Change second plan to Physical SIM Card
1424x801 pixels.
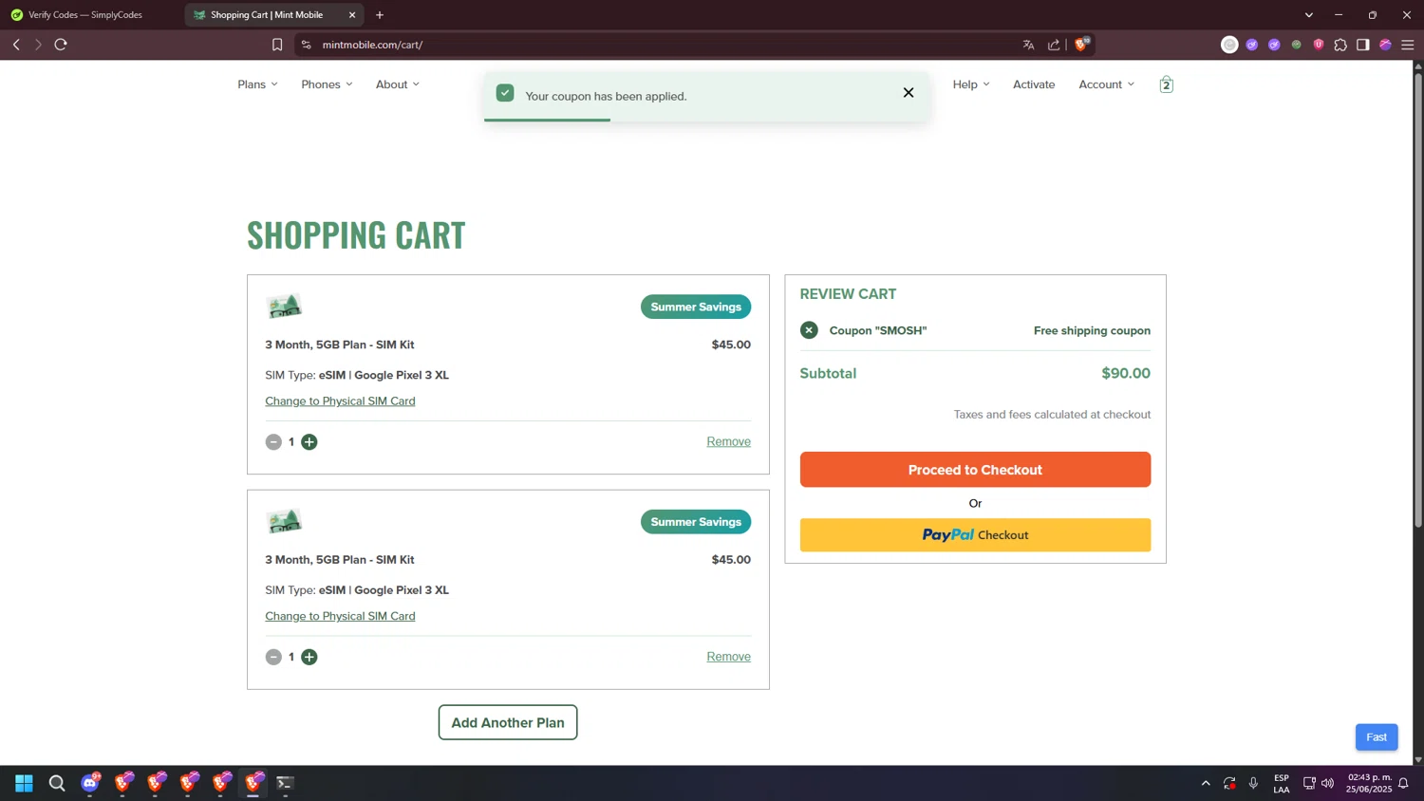[x=340, y=616]
